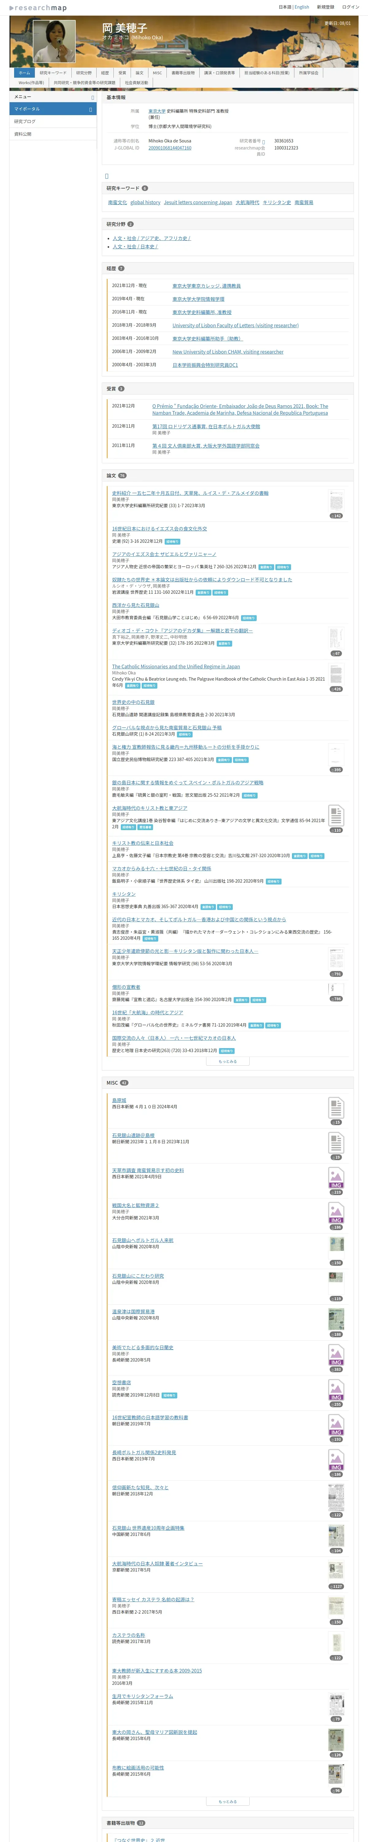
Task: Click IMG icon for 長崎ポルトガル関係2史料発見
Action: pos(336,1460)
